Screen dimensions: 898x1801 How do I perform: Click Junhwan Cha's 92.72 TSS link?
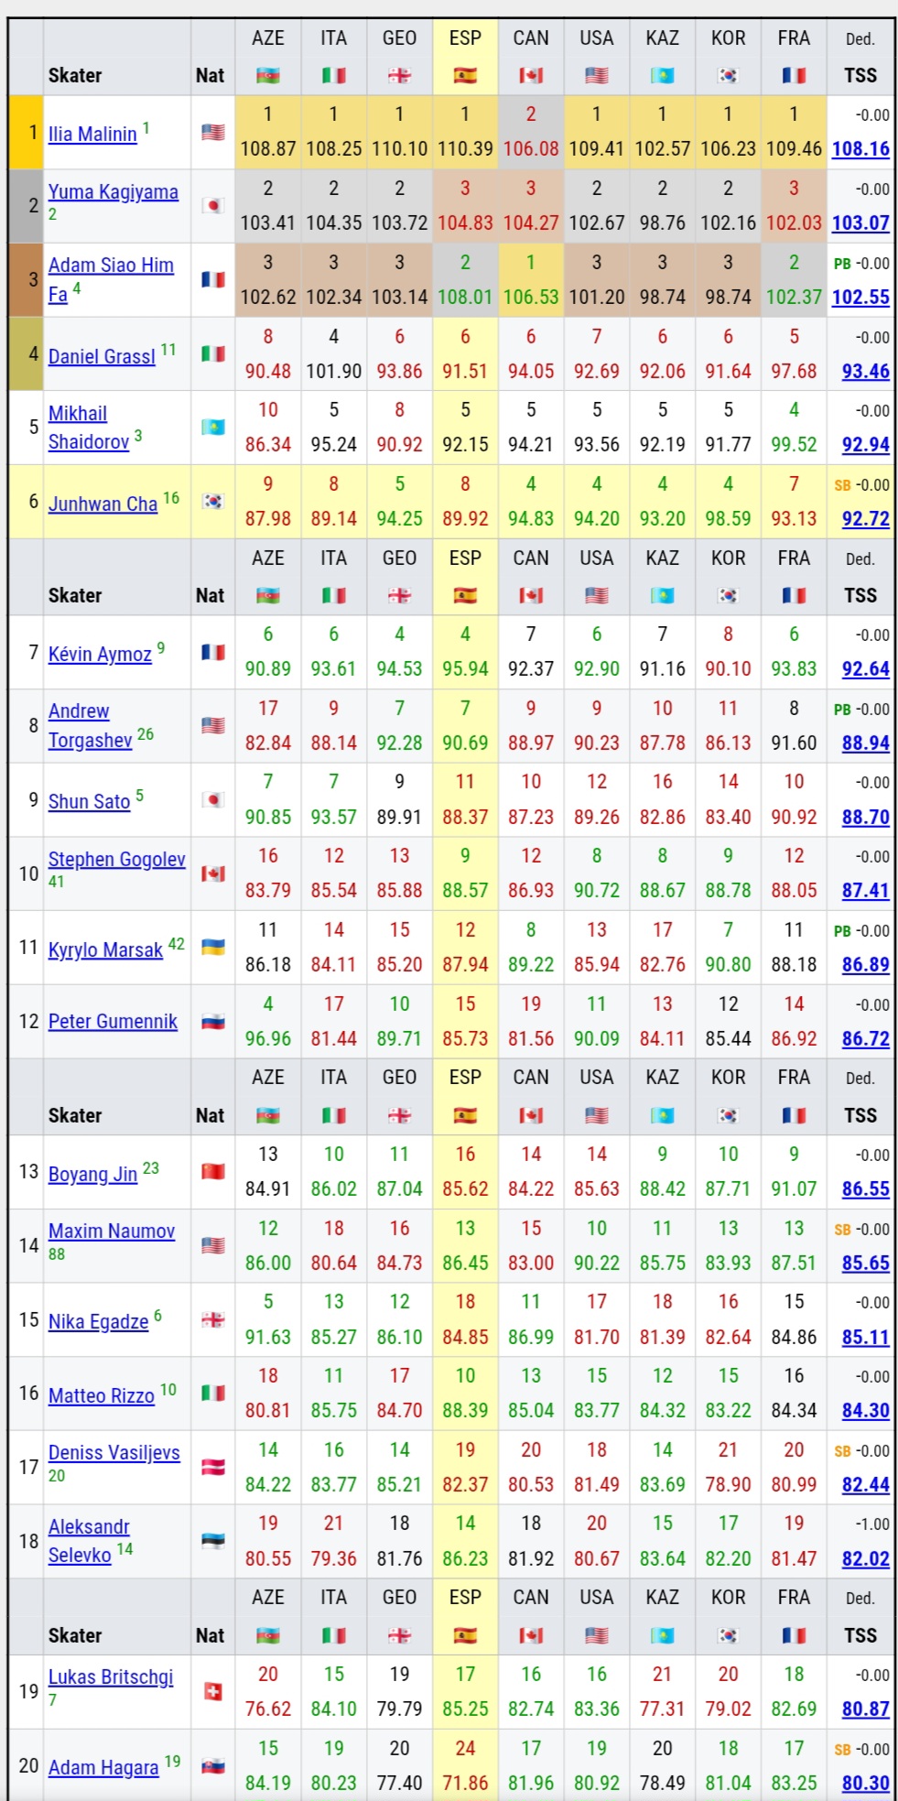[x=865, y=519]
